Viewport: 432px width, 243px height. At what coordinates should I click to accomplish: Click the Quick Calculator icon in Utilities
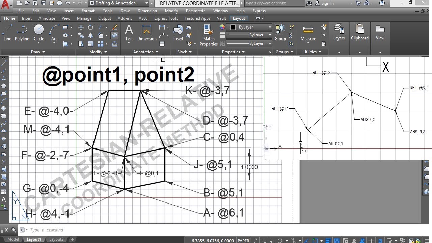pyautogui.click(x=324, y=44)
